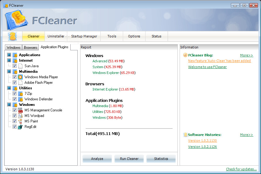Click 'System' entry in the report
The width and height of the screenshot is (261, 174).
[98, 67]
